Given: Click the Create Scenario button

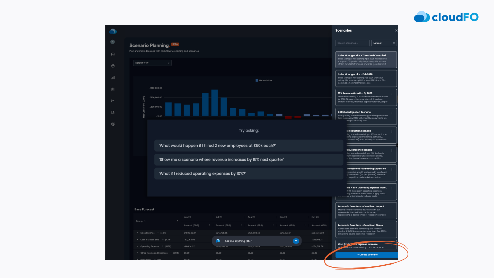Looking at the screenshot, I should tap(367, 255).
